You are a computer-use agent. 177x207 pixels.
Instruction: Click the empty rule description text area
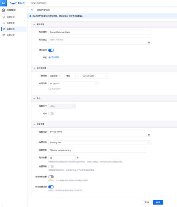click(99, 41)
